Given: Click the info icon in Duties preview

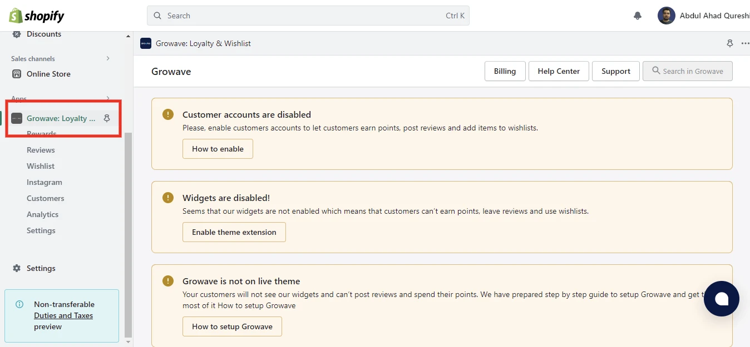Looking at the screenshot, I should click(19, 304).
